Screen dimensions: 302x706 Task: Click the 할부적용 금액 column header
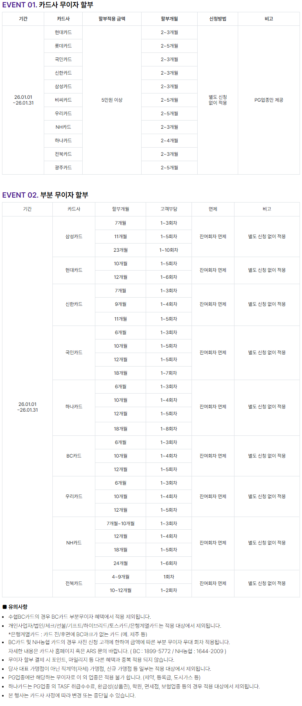pyautogui.click(x=112, y=19)
